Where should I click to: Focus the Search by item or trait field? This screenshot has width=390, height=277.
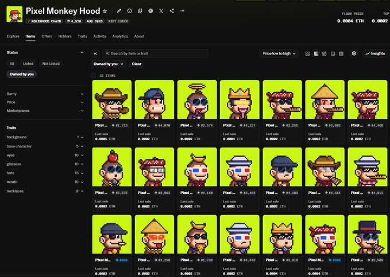coord(155,53)
